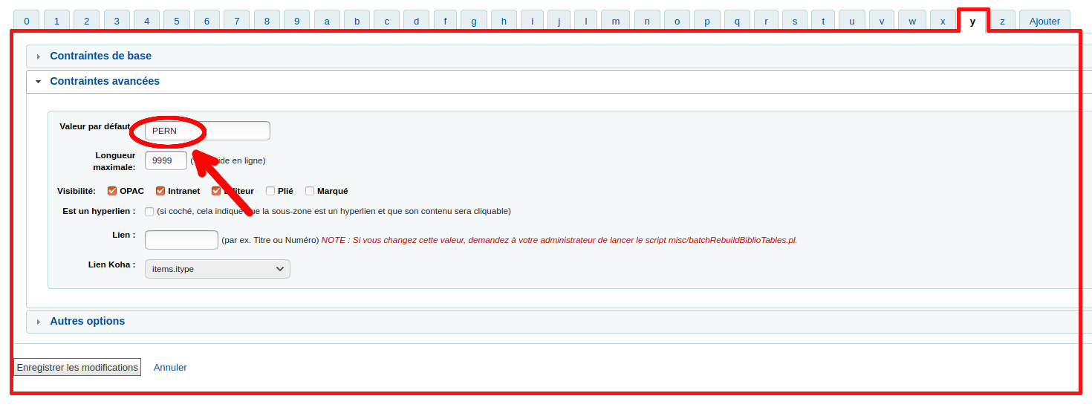Go to subfield tab q

click(737, 21)
